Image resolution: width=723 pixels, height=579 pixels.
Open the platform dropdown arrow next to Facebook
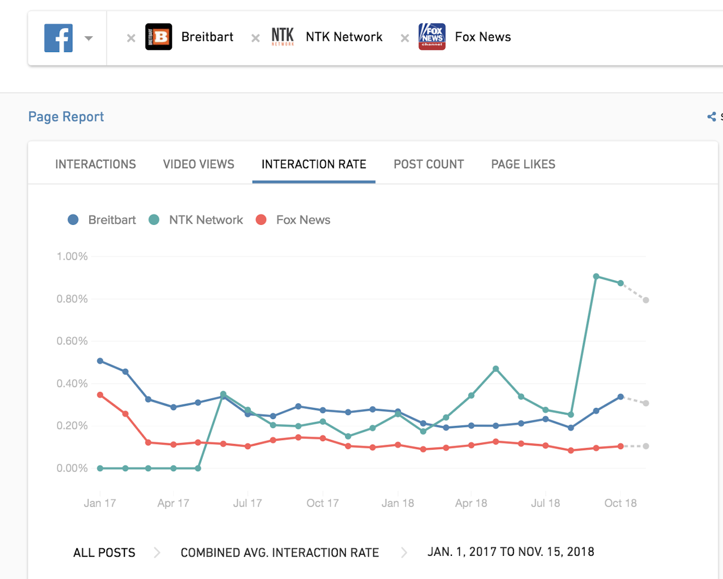tap(89, 37)
